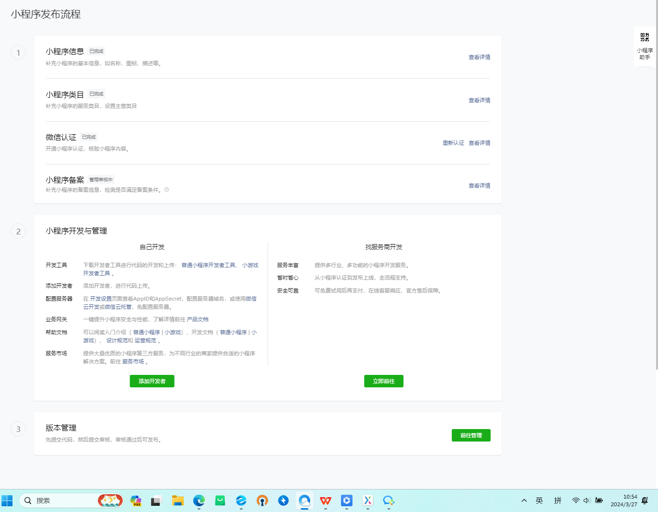Click the 自己开发 column heading

tap(152, 247)
